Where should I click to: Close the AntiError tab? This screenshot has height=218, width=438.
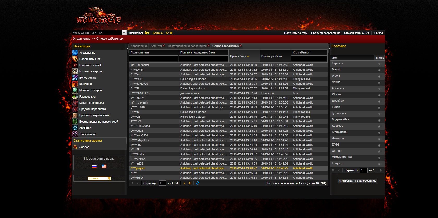tap(163, 45)
